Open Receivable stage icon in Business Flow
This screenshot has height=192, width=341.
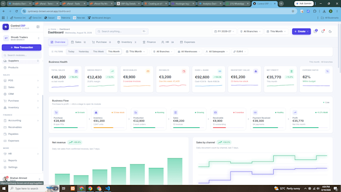215,112
